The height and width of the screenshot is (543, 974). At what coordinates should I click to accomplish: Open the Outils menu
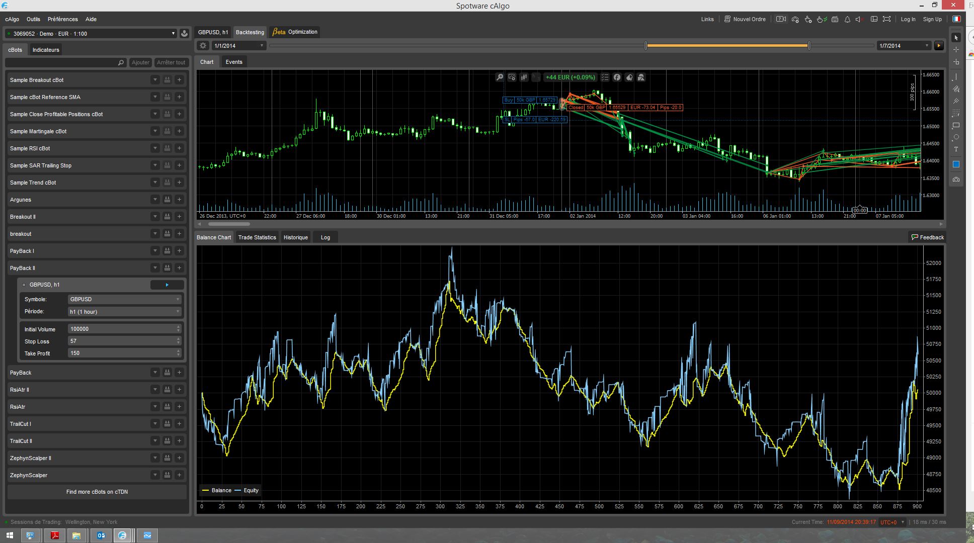(33, 19)
